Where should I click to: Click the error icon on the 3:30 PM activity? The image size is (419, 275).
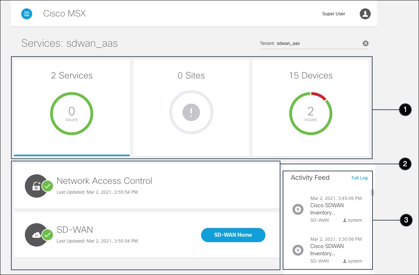(298, 250)
